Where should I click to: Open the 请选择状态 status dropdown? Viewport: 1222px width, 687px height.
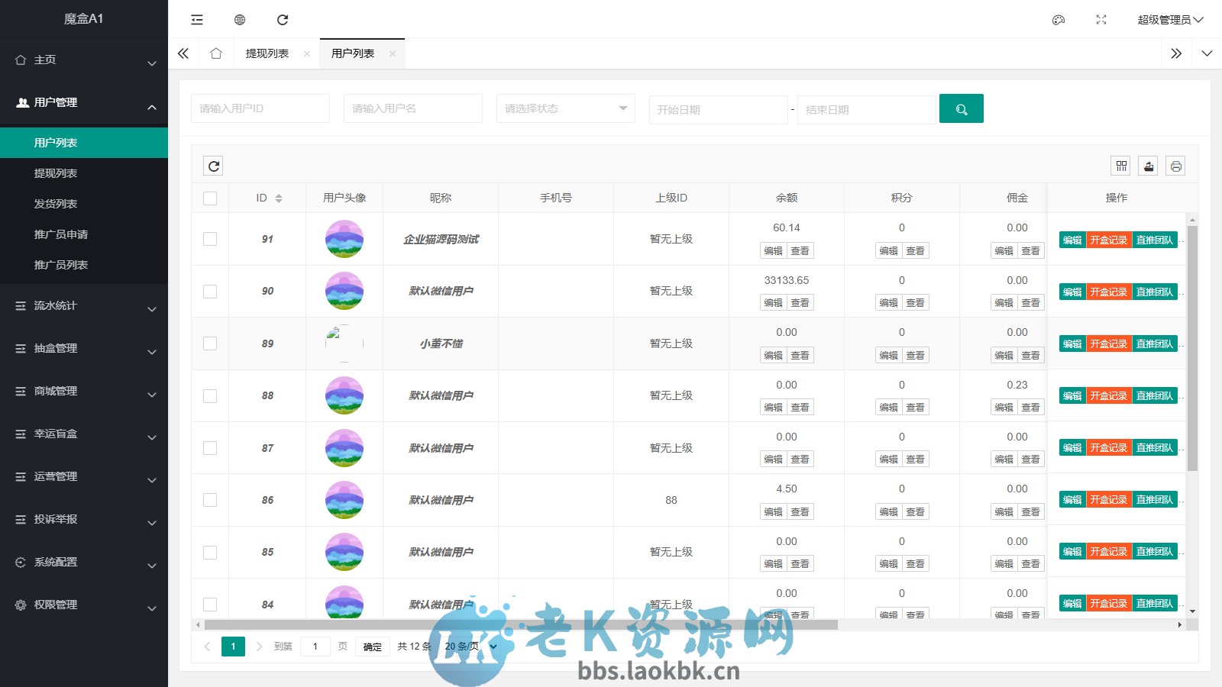[565, 108]
